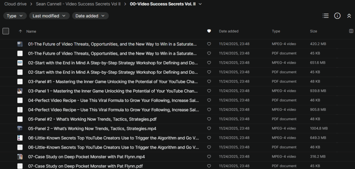Favourite the 01-The Future 420.2 MB video
Screen dimensions: 355x169
[209, 44]
